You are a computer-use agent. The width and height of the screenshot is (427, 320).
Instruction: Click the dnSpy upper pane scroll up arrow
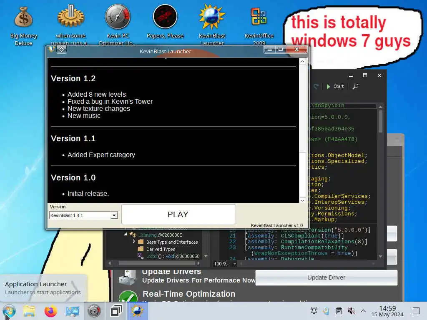pyautogui.click(x=380, y=107)
